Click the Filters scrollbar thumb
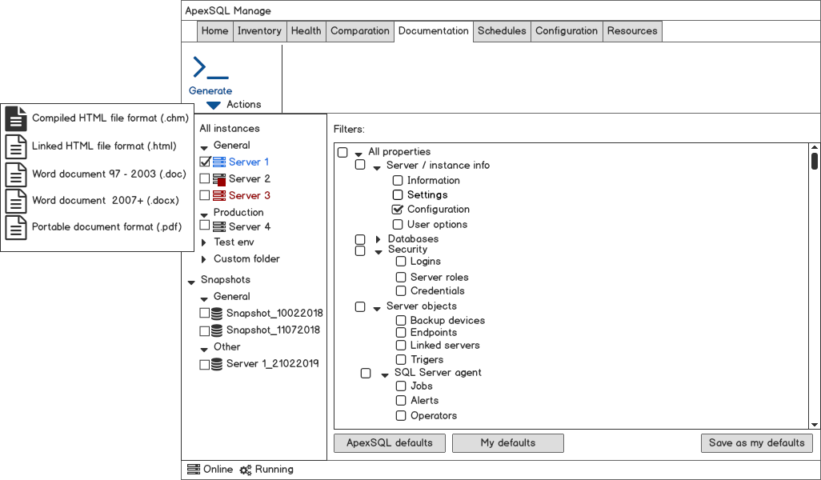Screen dimensions: 821x480 (814, 162)
